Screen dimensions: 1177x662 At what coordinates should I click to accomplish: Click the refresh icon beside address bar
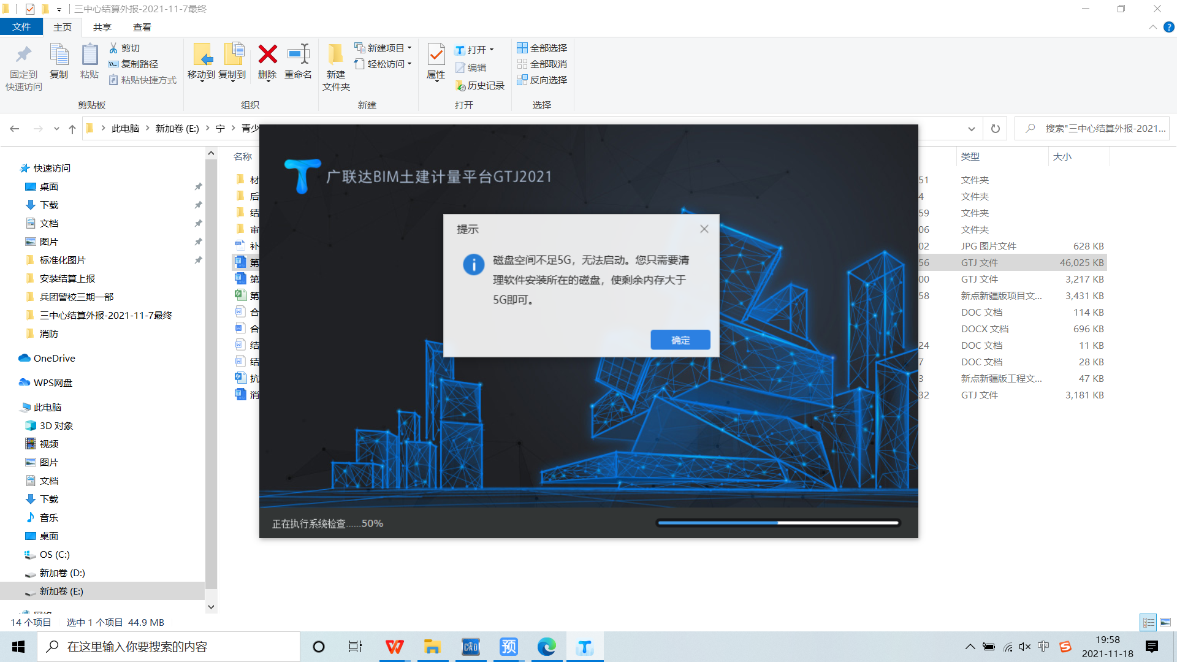[995, 129]
